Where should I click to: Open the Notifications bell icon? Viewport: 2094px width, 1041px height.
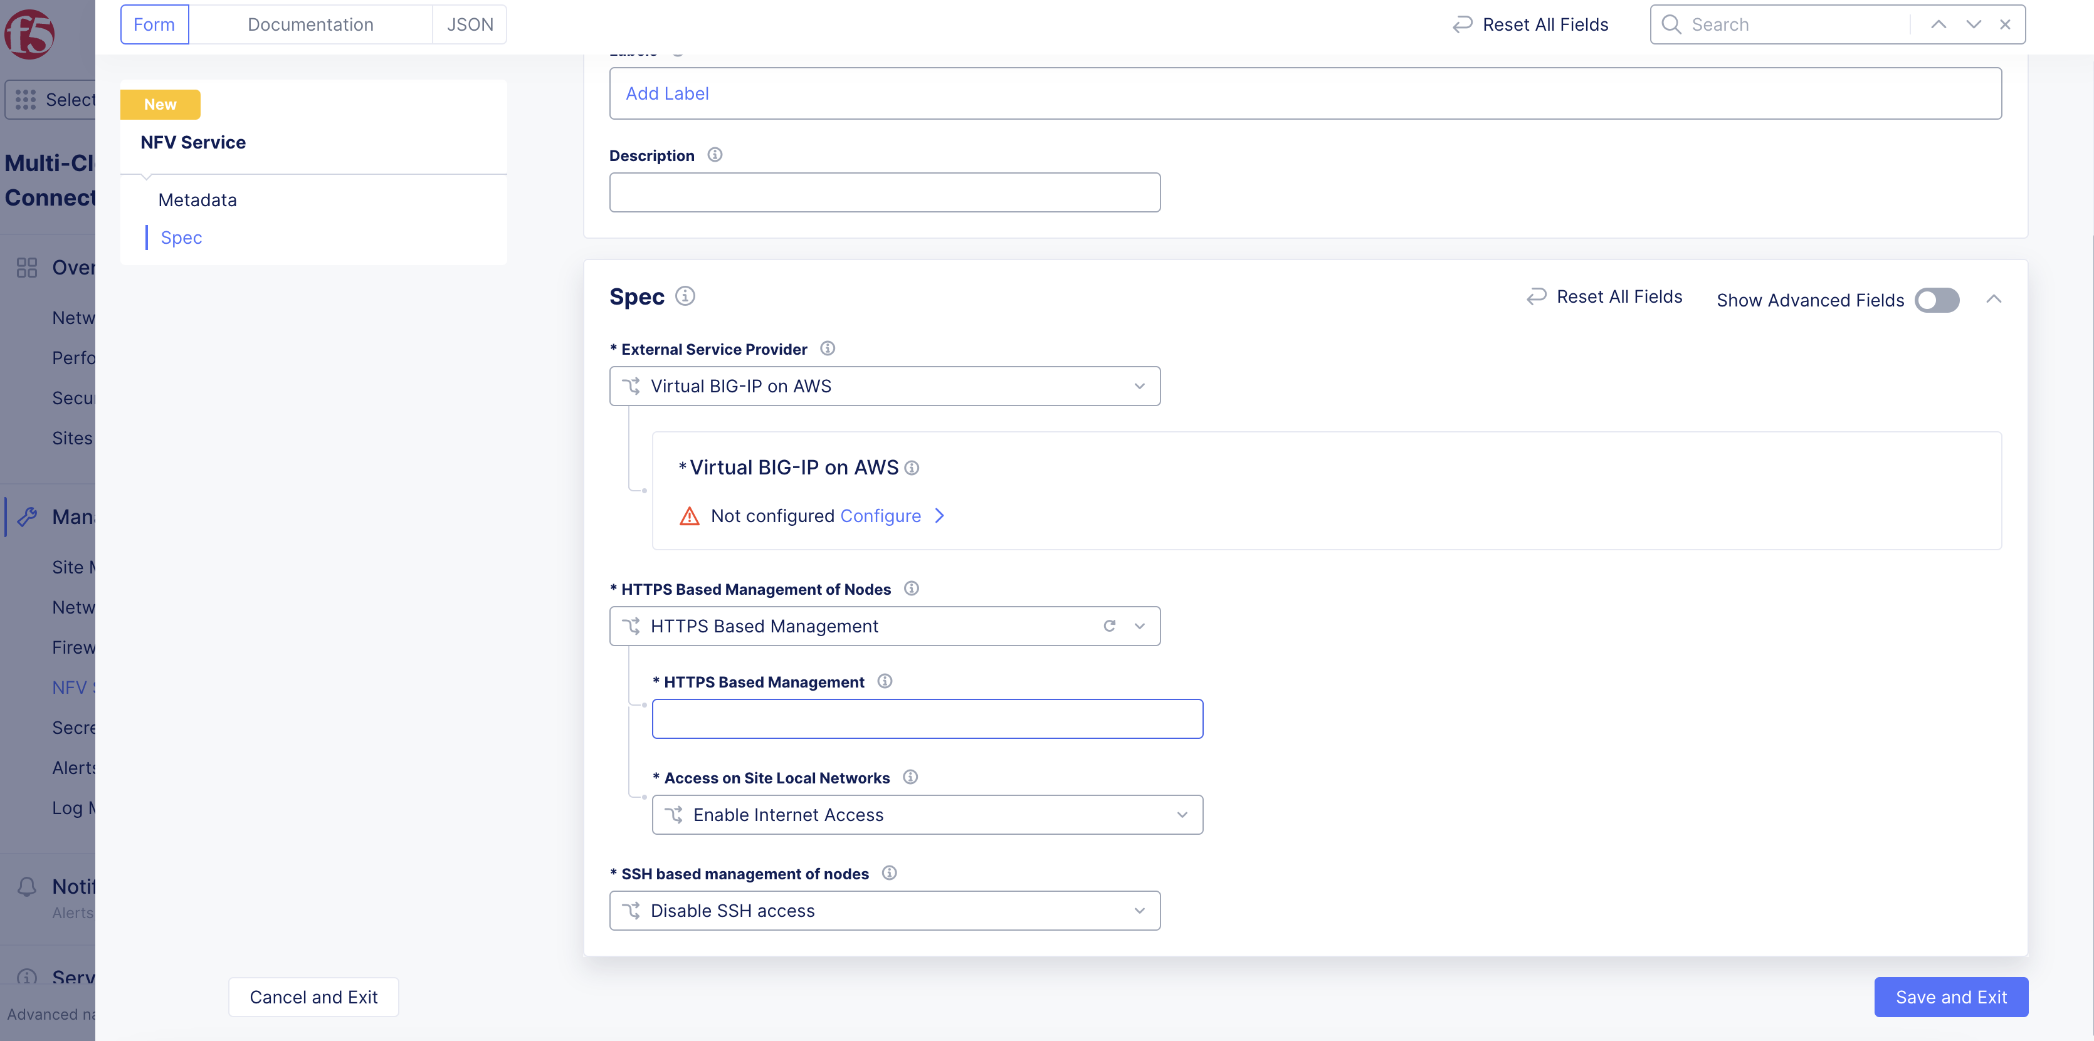coord(26,887)
